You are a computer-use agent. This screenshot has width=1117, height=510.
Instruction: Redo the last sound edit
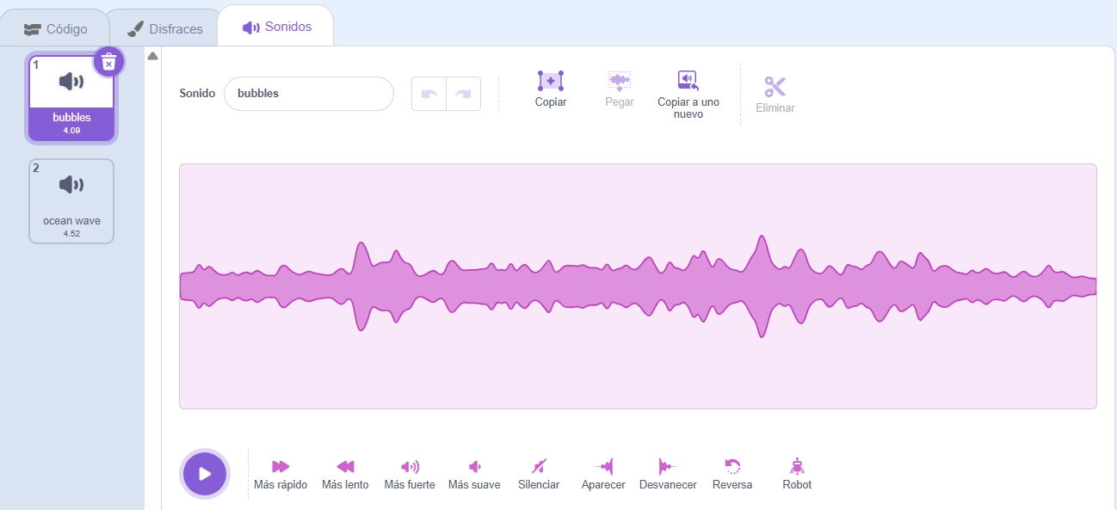click(463, 94)
